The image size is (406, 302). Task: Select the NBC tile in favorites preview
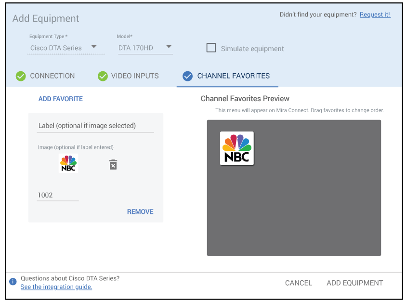click(237, 148)
